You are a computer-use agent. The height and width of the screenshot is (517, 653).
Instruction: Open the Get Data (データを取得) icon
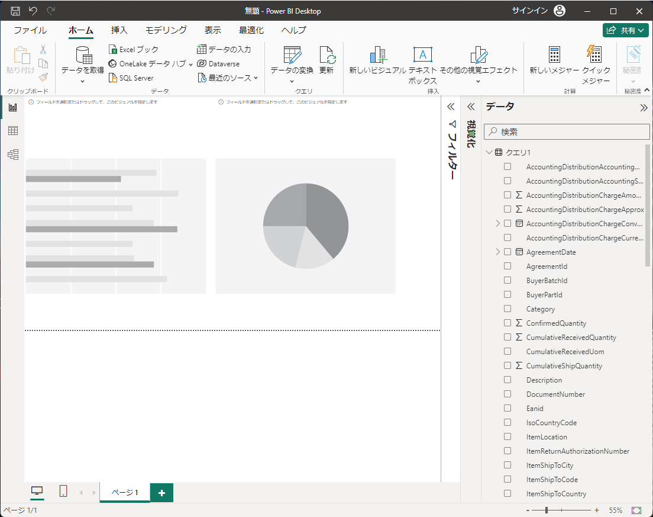coord(83,55)
